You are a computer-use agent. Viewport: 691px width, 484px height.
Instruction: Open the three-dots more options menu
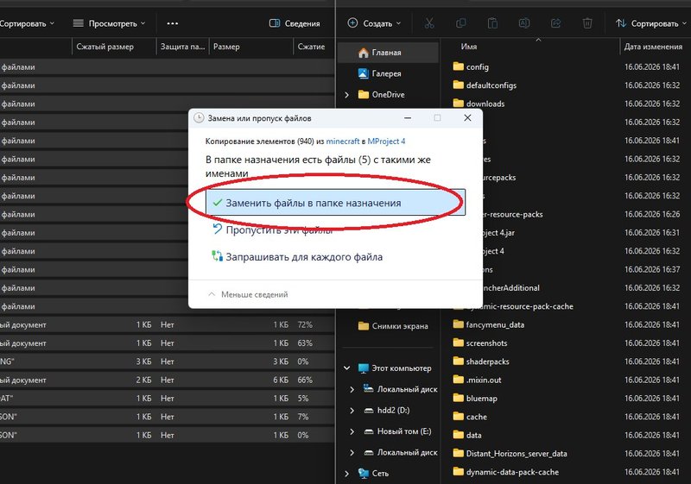(x=173, y=23)
